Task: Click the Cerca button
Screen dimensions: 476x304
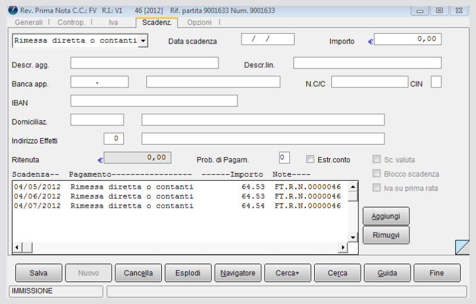Action: (x=337, y=273)
